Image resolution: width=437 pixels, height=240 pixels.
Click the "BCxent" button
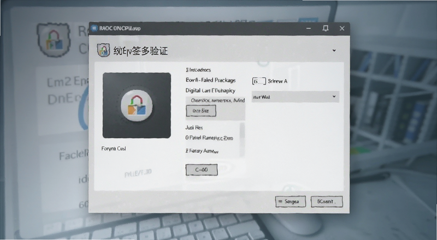click(x=327, y=202)
